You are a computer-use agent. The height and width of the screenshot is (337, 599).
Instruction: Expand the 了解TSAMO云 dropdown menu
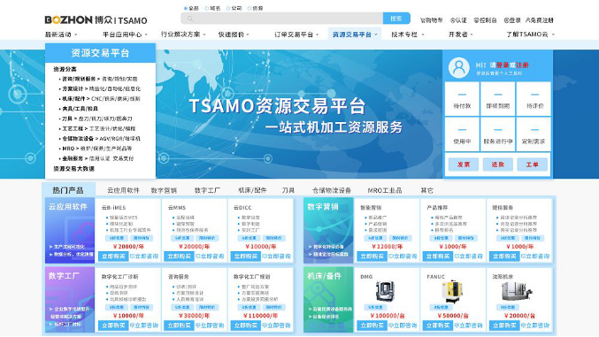click(530, 34)
